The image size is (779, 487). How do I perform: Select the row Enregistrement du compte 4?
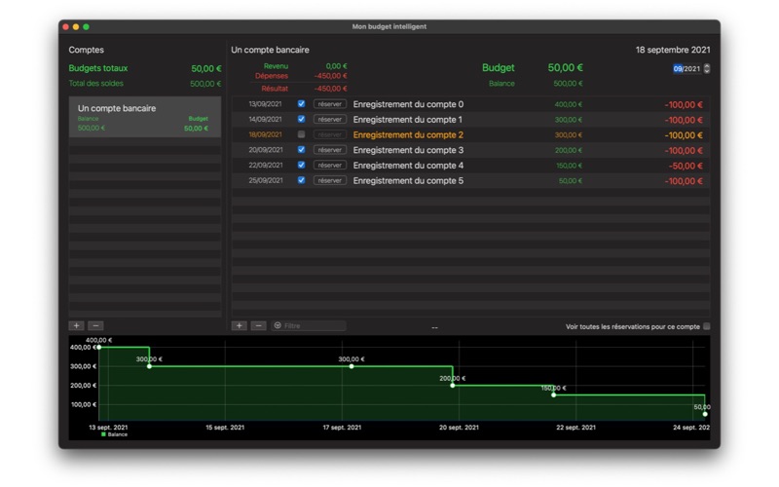click(x=470, y=166)
